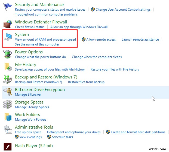Click the Storage Spaces stacked drives icon
Viewport: 169px width, 152px height.
pos(7,104)
